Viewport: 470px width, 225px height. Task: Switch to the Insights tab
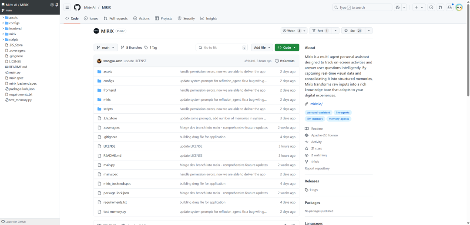[209, 18]
